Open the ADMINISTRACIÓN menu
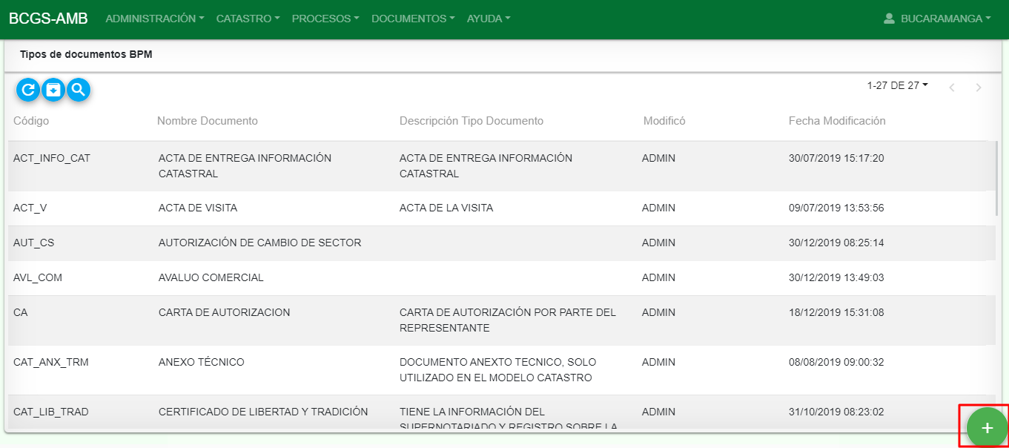The height and width of the screenshot is (448, 1009). (x=155, y=19)
